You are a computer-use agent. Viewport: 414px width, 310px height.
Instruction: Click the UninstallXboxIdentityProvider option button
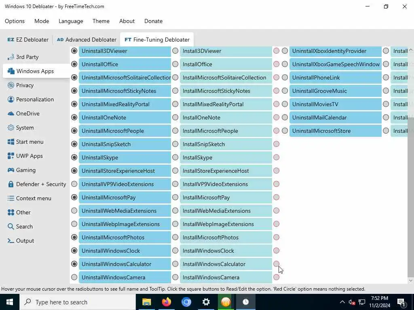(x=336, y=51)
